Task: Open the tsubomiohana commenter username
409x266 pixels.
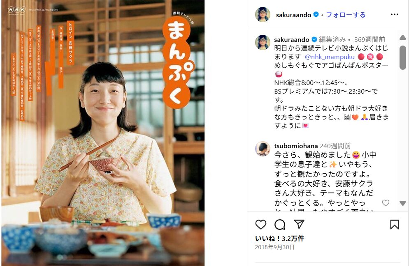Action: click(296, 146)
